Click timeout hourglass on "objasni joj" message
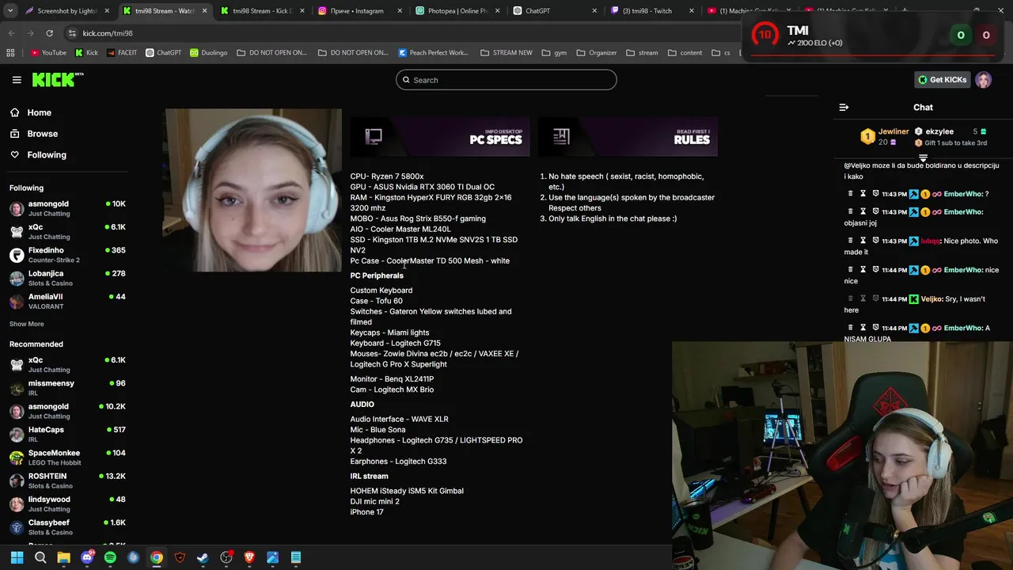 tap(863, 212)
